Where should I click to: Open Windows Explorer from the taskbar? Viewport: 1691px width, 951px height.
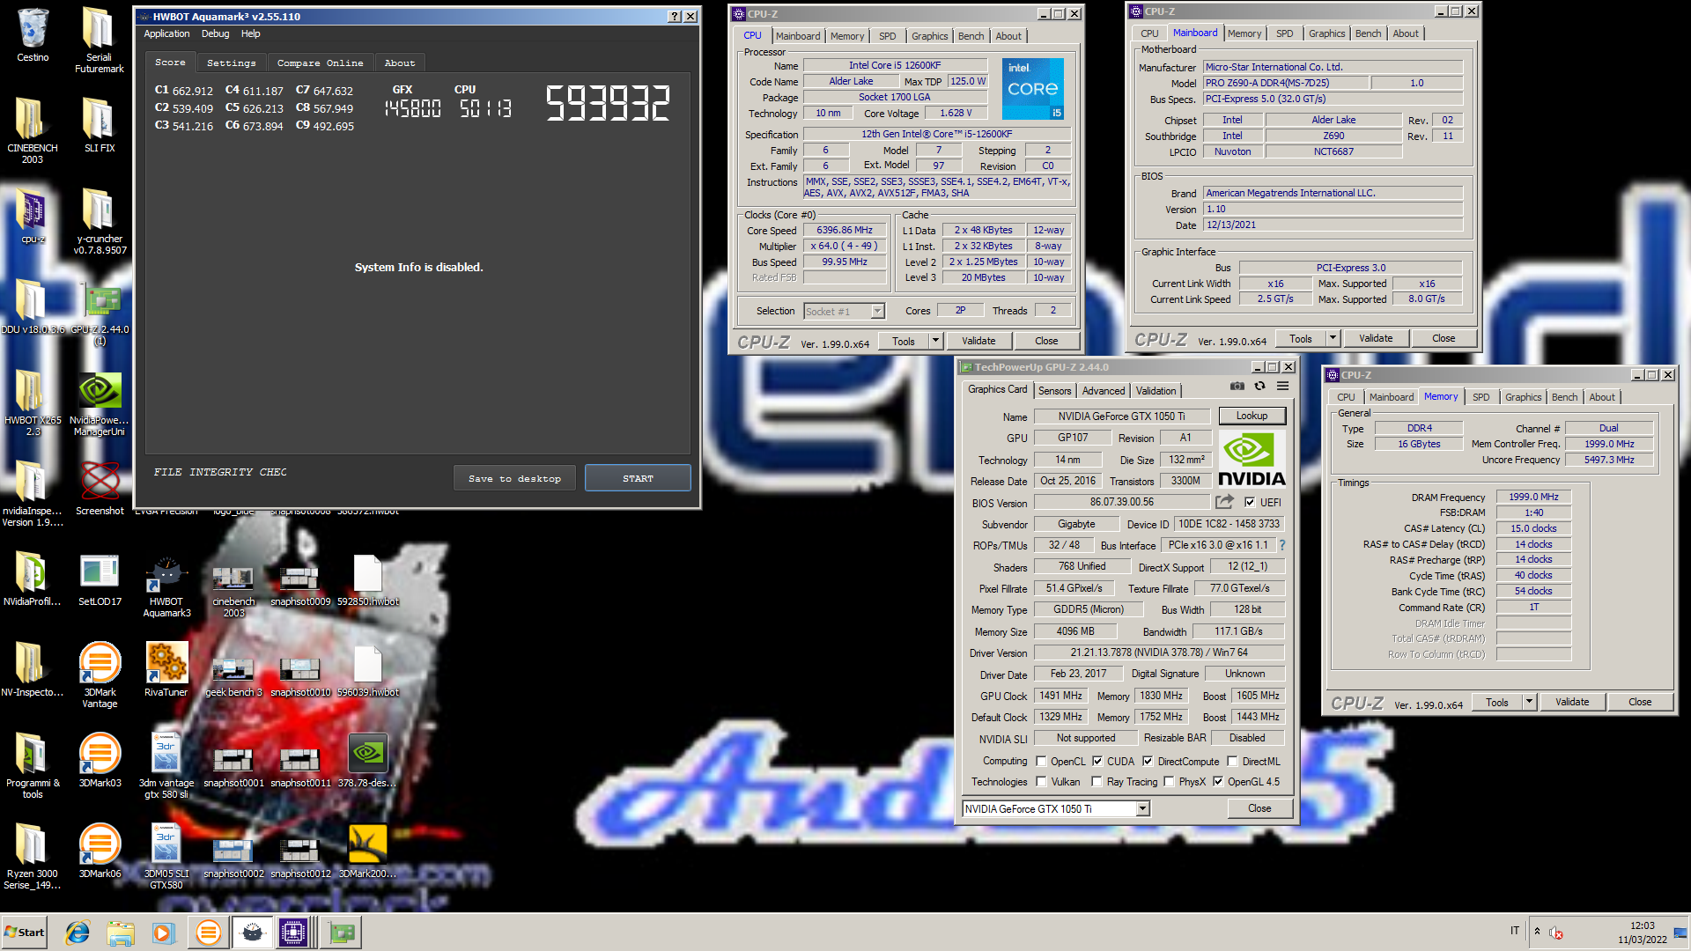[x=121, y=933]
